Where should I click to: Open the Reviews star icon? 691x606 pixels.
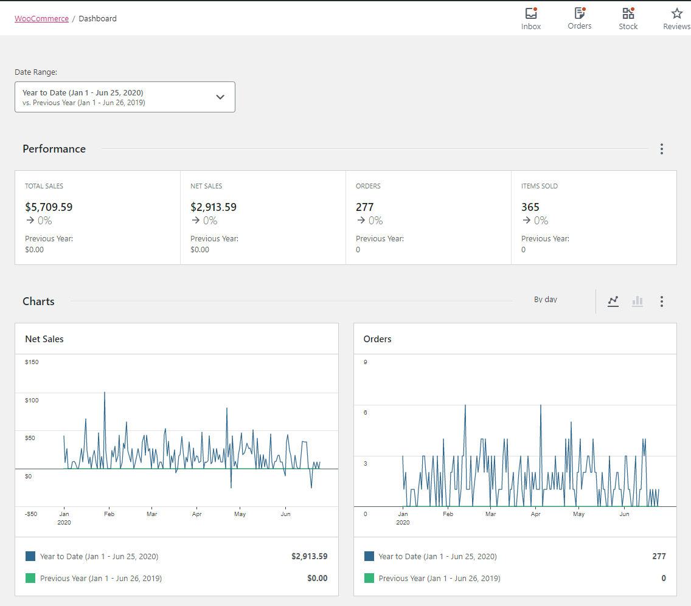coord(676,18)
